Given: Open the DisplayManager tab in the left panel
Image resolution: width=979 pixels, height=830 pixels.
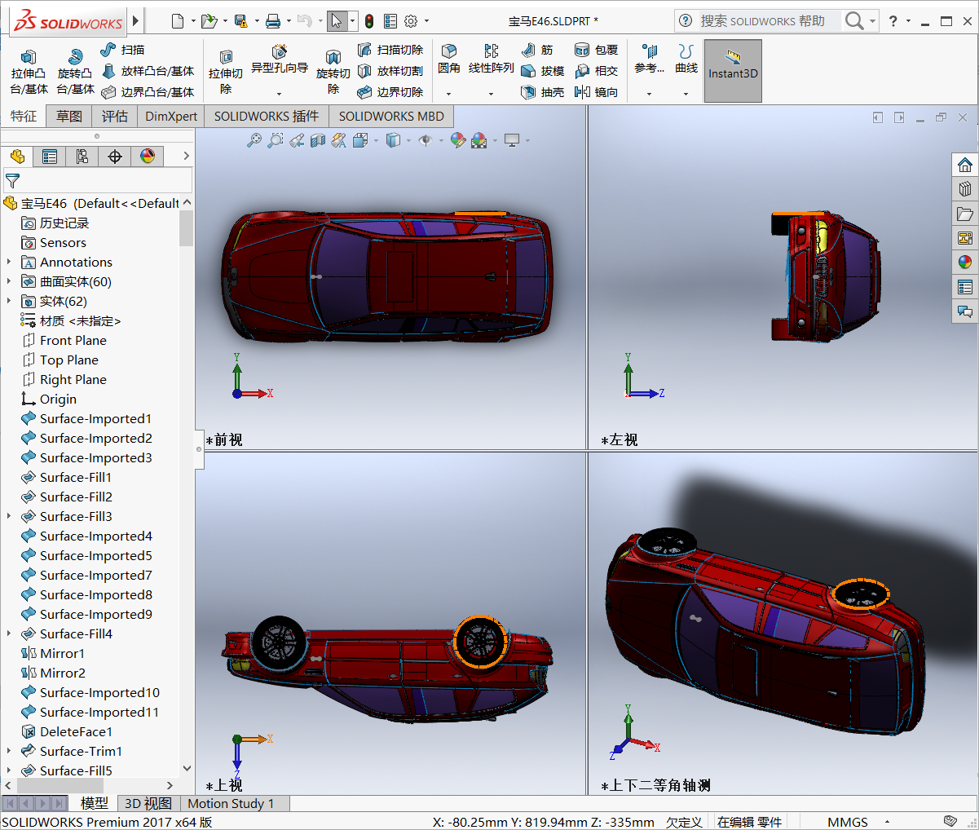Looking at the screenshot, I should (148, 157).
